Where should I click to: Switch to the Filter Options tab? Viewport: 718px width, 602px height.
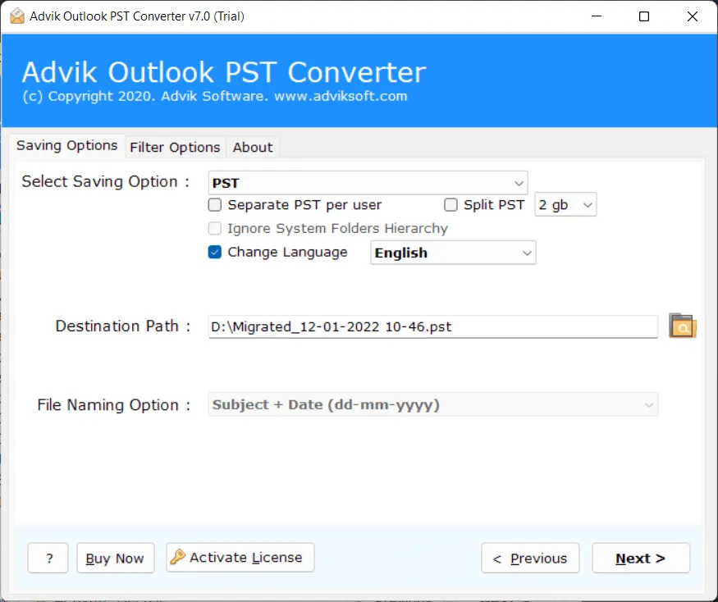175,148
